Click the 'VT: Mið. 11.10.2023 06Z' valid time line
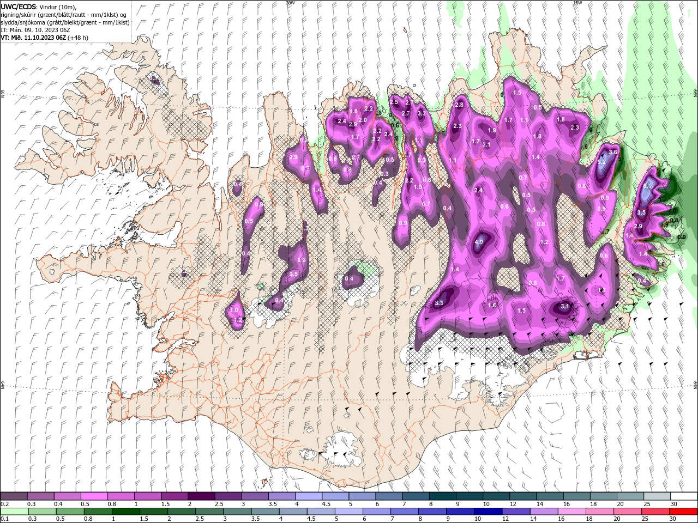This screenshot has height=523, width=698. (33, 38)
